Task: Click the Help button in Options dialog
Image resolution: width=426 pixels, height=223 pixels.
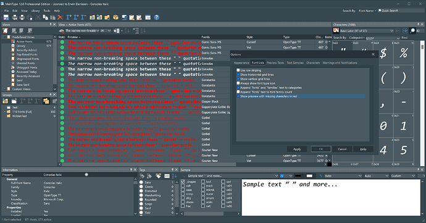Action: point(363,149)
